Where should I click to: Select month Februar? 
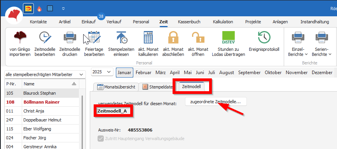point(143,72)
